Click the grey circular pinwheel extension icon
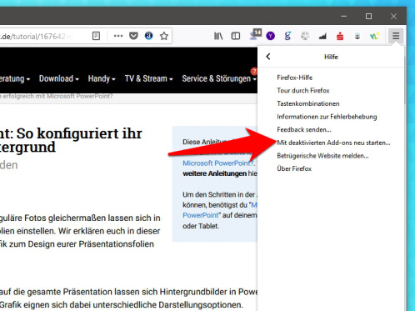 (x=305, y=36)
